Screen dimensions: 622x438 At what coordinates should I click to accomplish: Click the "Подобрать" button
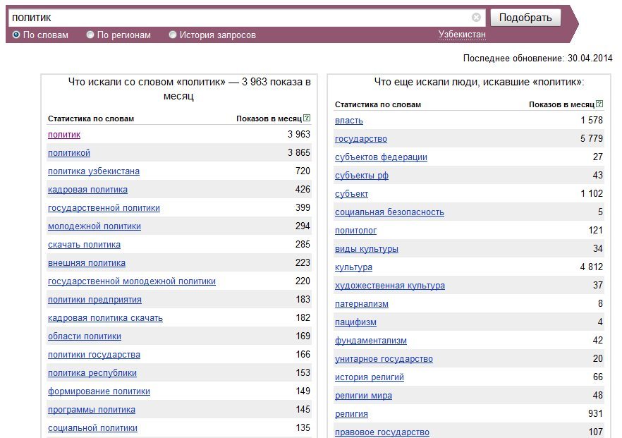(525, 18)
